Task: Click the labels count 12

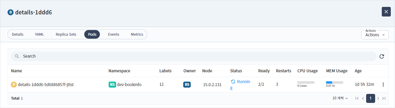Action: (162, 85)
